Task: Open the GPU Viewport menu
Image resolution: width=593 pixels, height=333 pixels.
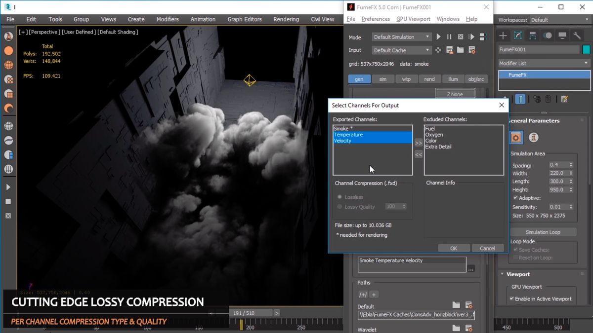Action: 414,19
